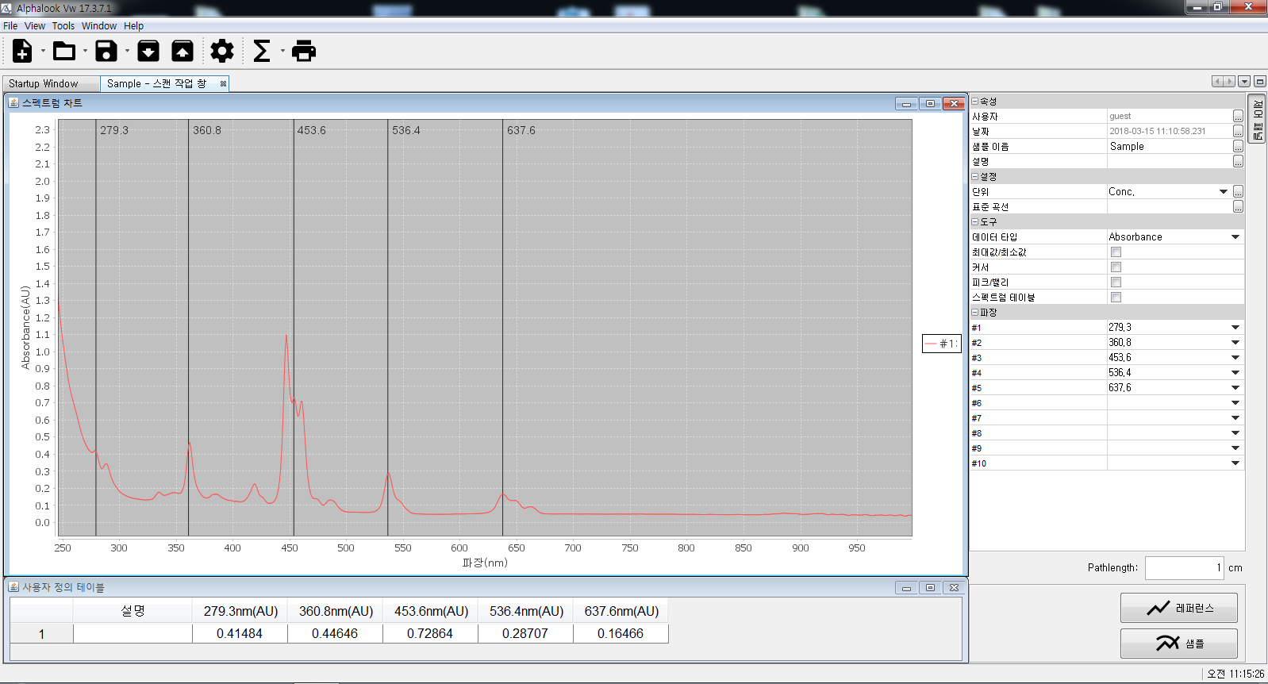The image size is (1268, 684).
Task: Expand the 단위 Conc. dropdown
Action: pyautogui.click(x=1223, y=192)
